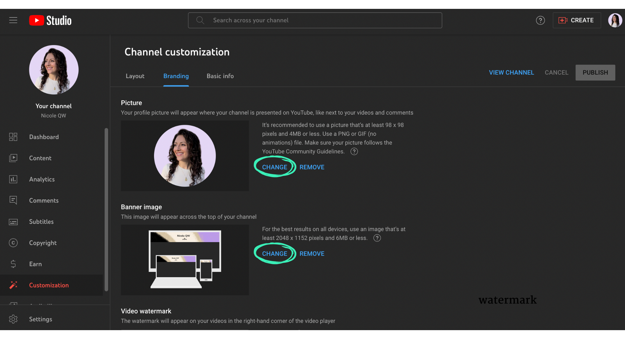Viewport: 625px width, 339px height.
Task: Open the Analytics bar chart icon
Action: pyautogui.click(x=13, y=179)
